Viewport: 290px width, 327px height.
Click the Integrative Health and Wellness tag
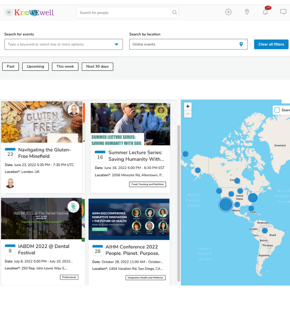[145, 278]
